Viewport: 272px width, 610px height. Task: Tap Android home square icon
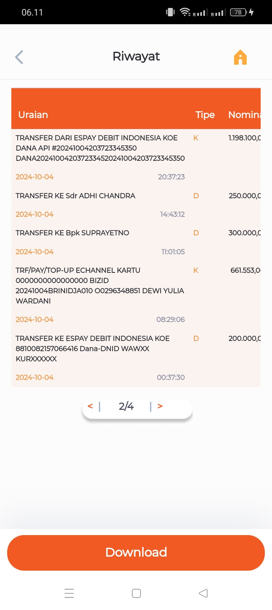(136, 593)
